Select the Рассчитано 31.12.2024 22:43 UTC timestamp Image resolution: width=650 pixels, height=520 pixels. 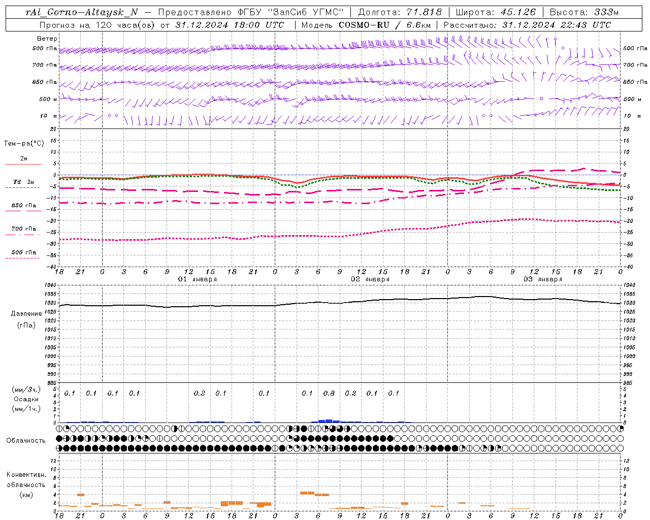point(527,25)
